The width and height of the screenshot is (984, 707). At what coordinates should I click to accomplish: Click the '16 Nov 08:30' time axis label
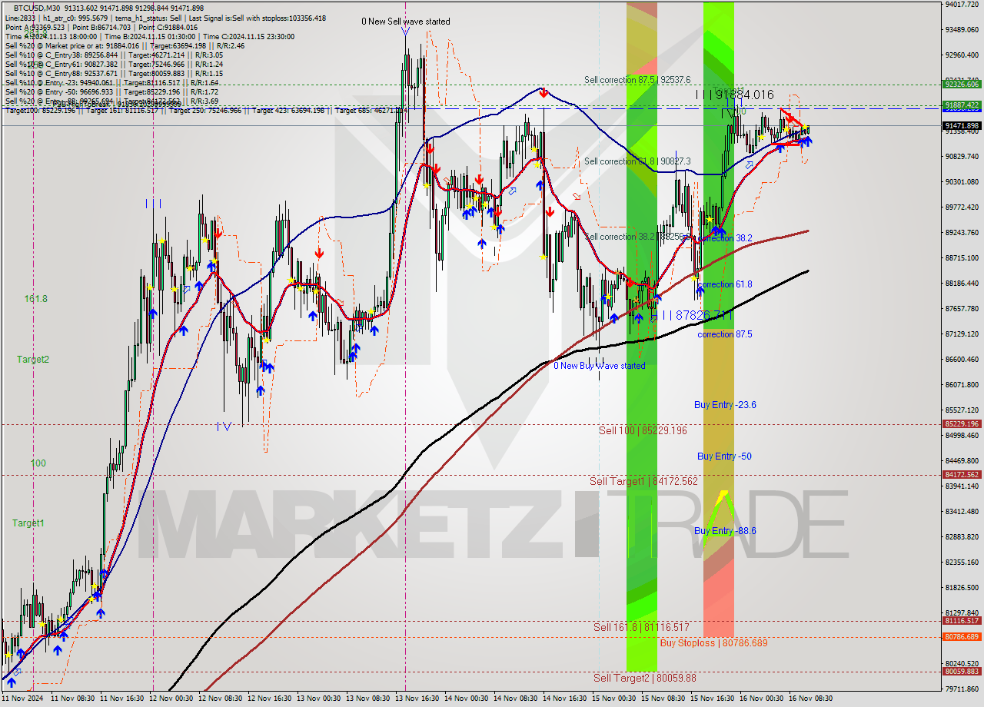click(813, 699)
